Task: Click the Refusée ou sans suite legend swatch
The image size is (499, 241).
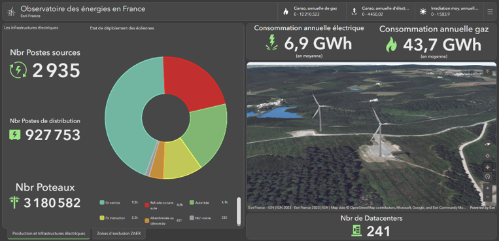Action: click(x=147, y=205)
